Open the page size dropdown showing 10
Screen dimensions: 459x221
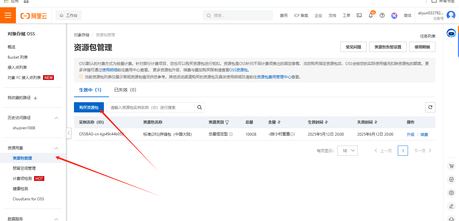(347, 151)
